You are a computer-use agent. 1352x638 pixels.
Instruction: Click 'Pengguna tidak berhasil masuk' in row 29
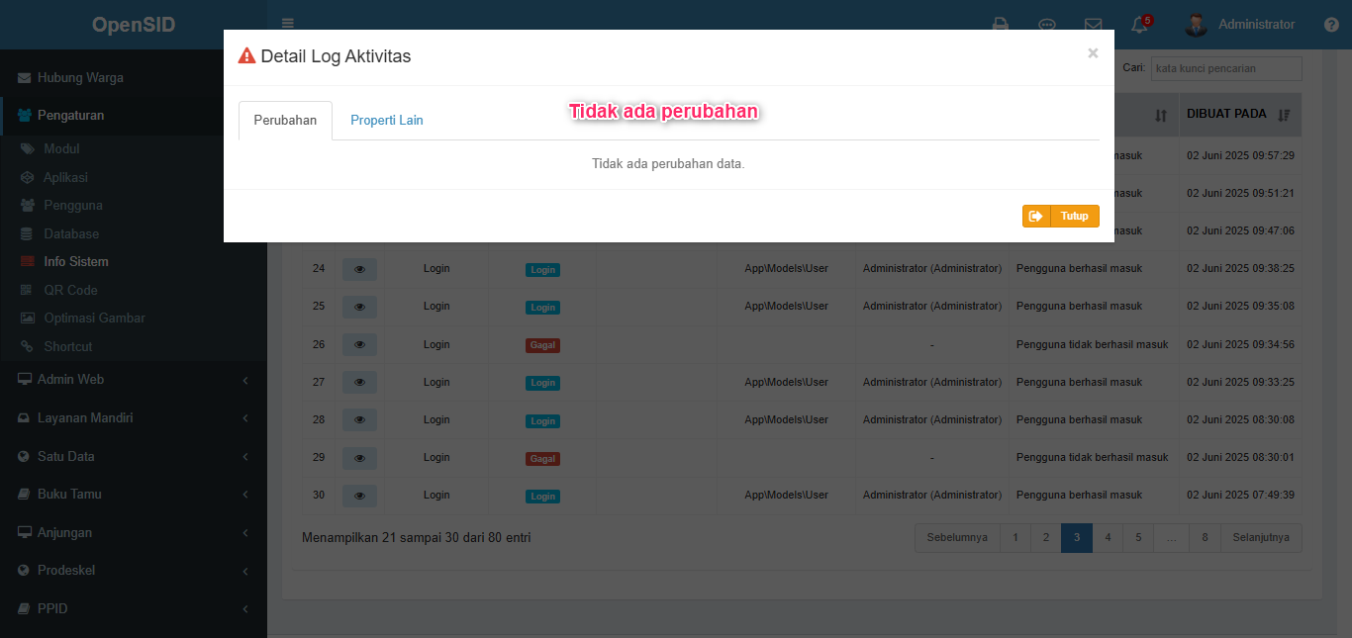pyautogui.click(x=1093, y=457)
